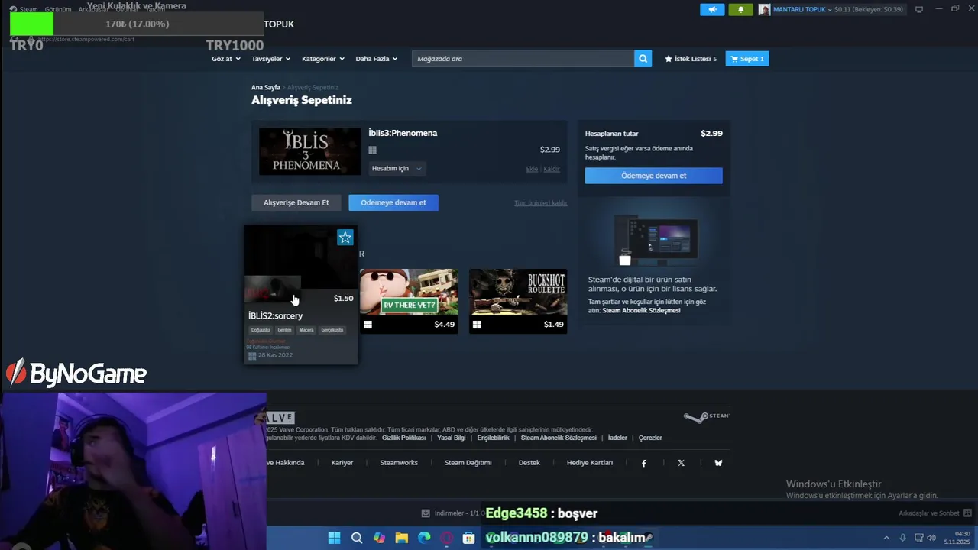
Task: Open Arkadaşlar ve Sohbet friends chat
Action: (x=934, y=513)
